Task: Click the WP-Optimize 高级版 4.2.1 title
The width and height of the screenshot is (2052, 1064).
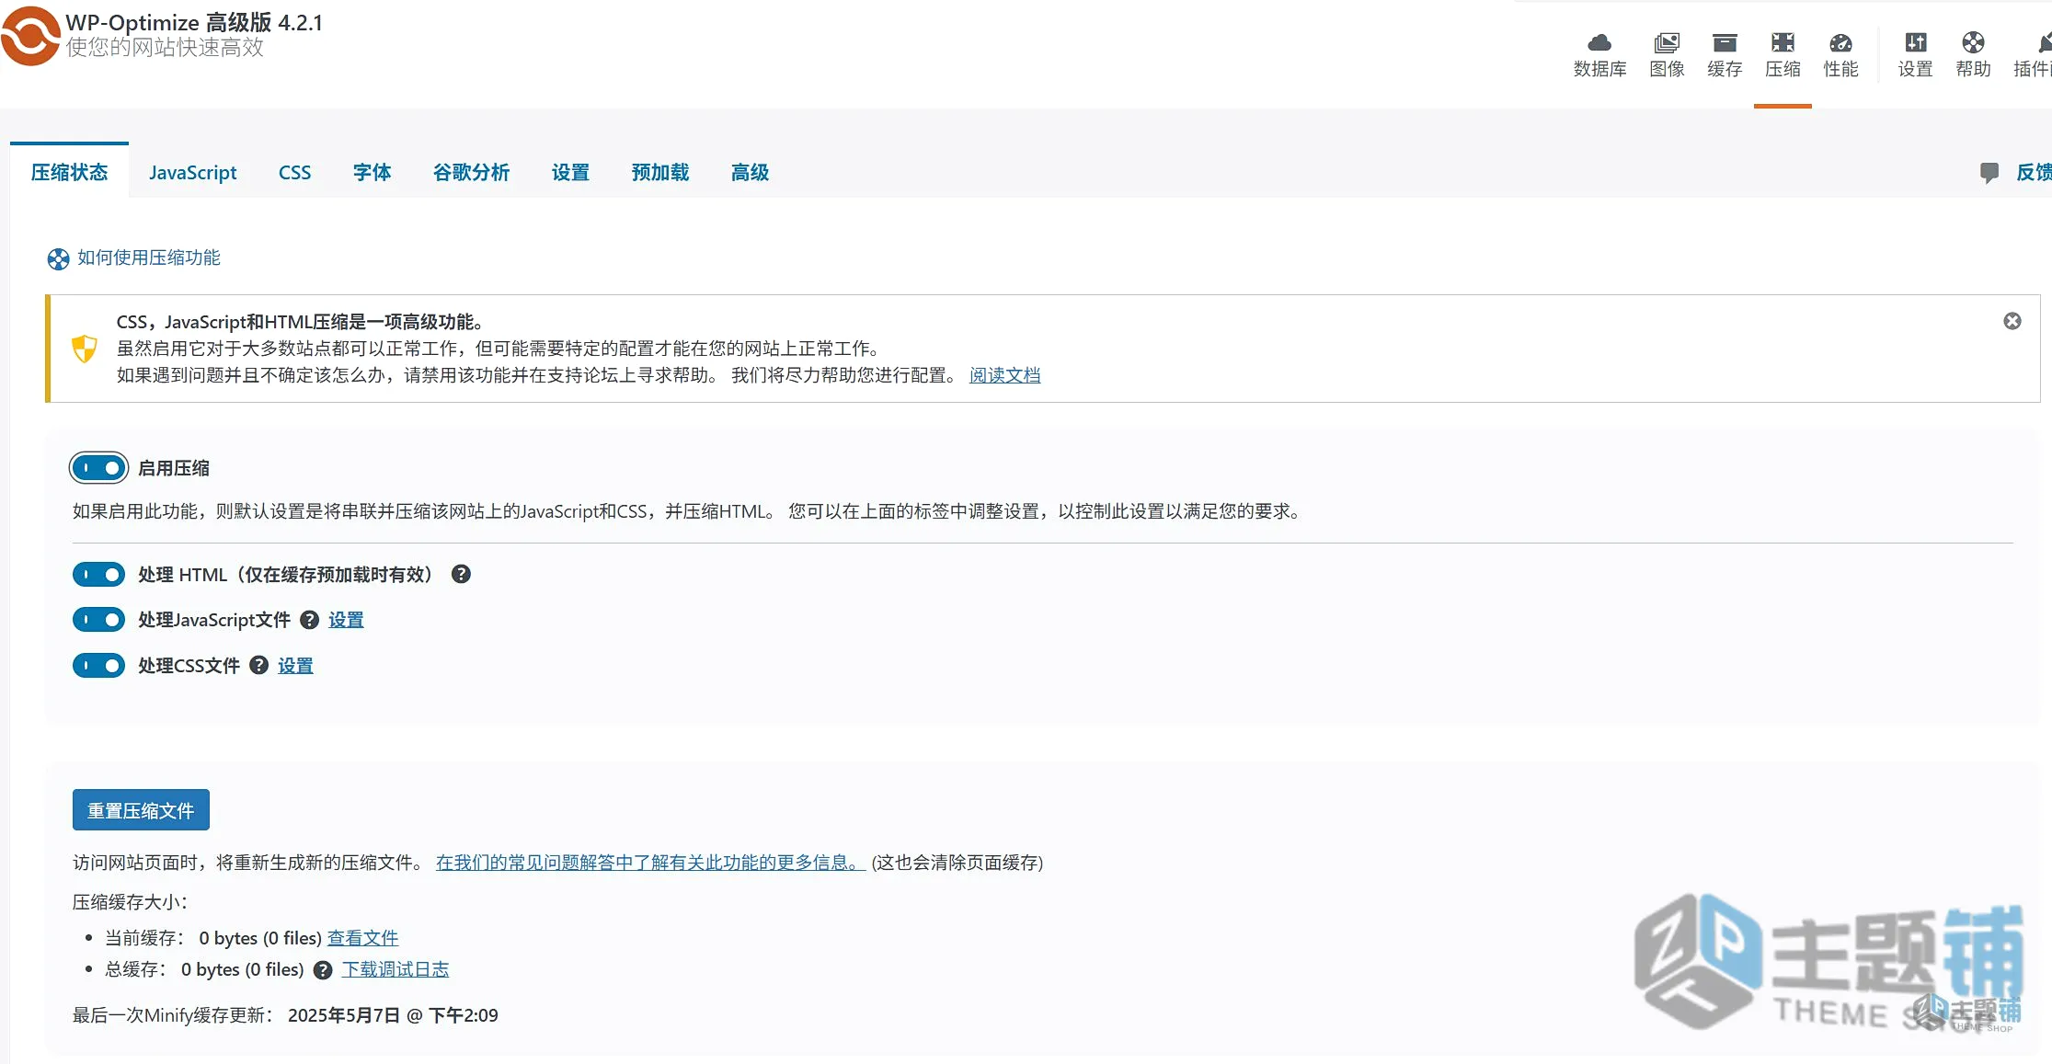Action: pyautogui.click(x=194, y=22)
